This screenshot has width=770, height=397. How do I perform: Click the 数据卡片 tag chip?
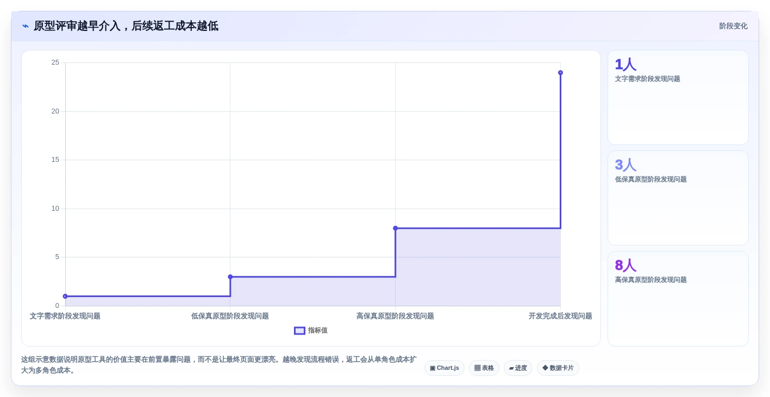(558, 368)
